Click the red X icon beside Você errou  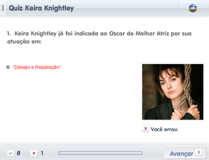pos(146,128)
